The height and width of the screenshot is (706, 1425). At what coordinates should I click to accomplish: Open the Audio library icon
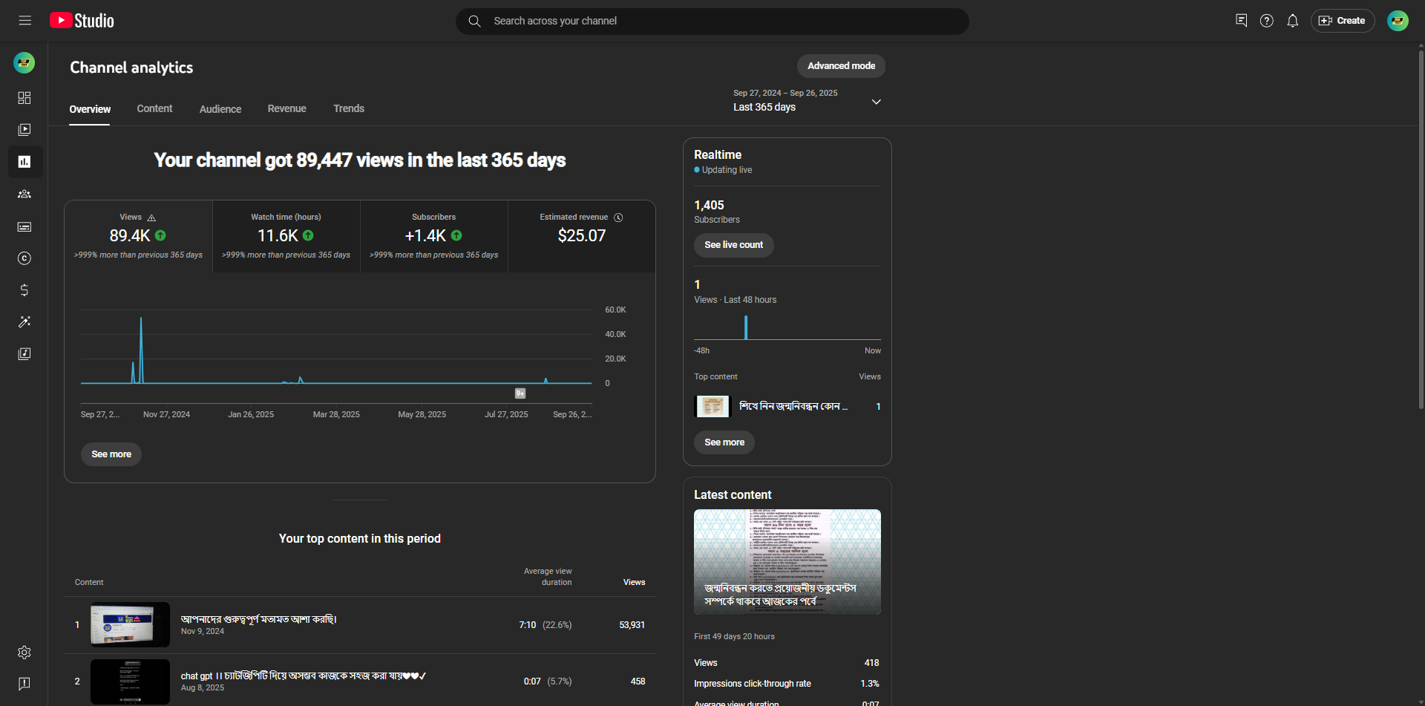pyautogui.click(x=24, y=354)
